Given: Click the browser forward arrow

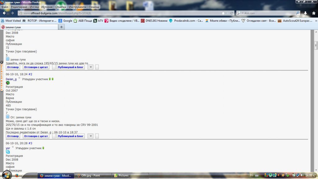Looking at the screenshot, I should click(12, 13).
